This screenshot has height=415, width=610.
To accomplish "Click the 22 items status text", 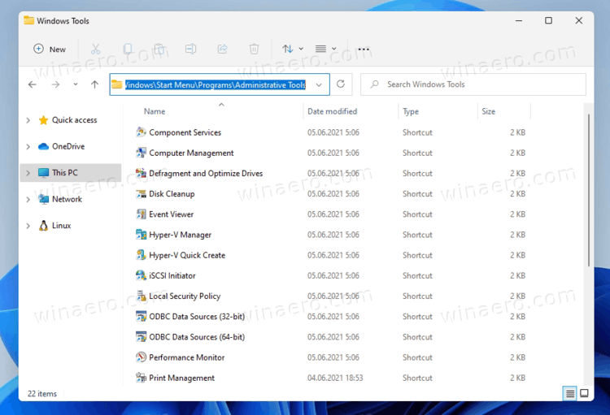I will pos(42,394).
